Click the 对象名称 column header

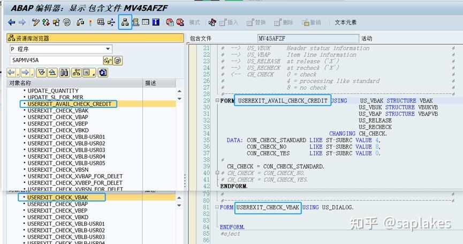pyautogui.click(x=75, y=83)
